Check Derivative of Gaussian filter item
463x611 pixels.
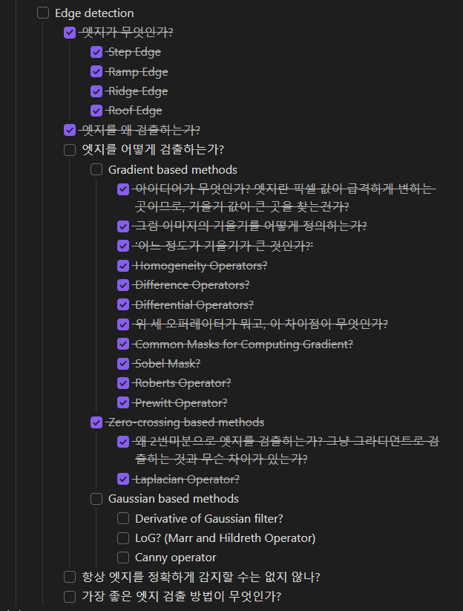pyautogui.click(x=123, y=518)
